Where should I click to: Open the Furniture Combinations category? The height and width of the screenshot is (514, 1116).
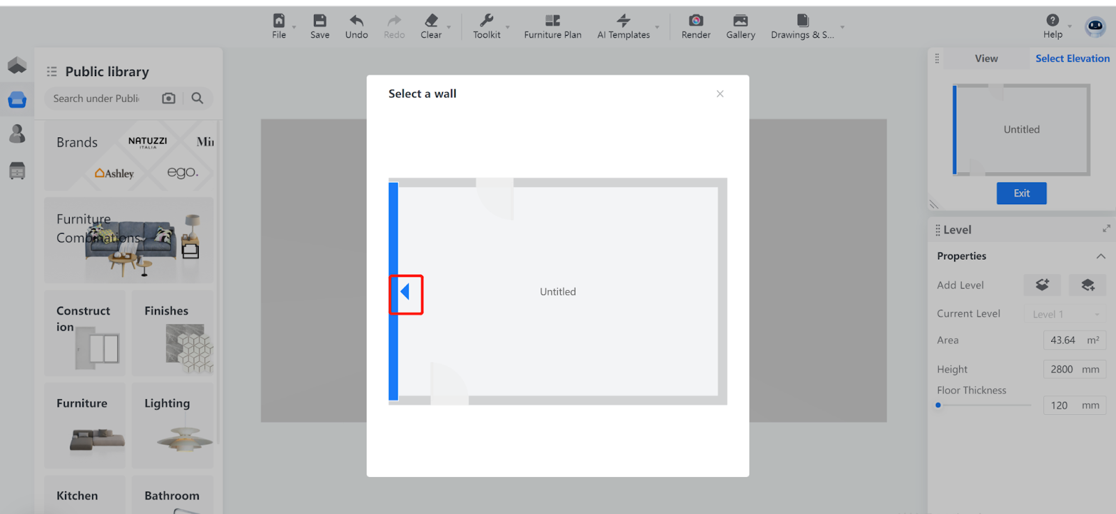129,240
